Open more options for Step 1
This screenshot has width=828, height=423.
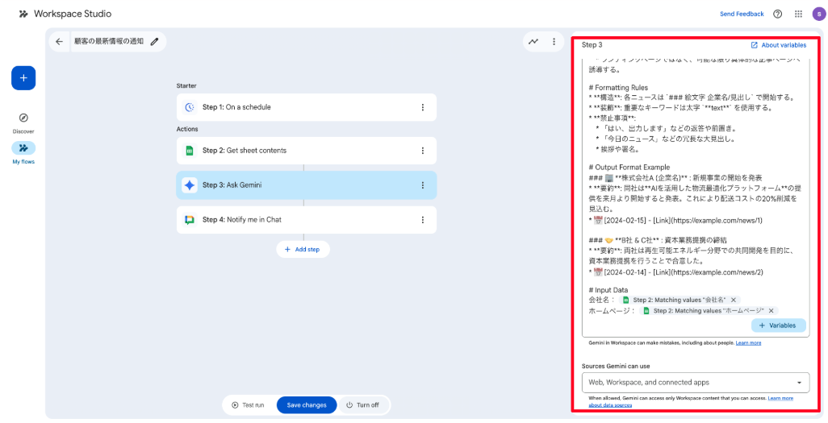tap(422, 107)
